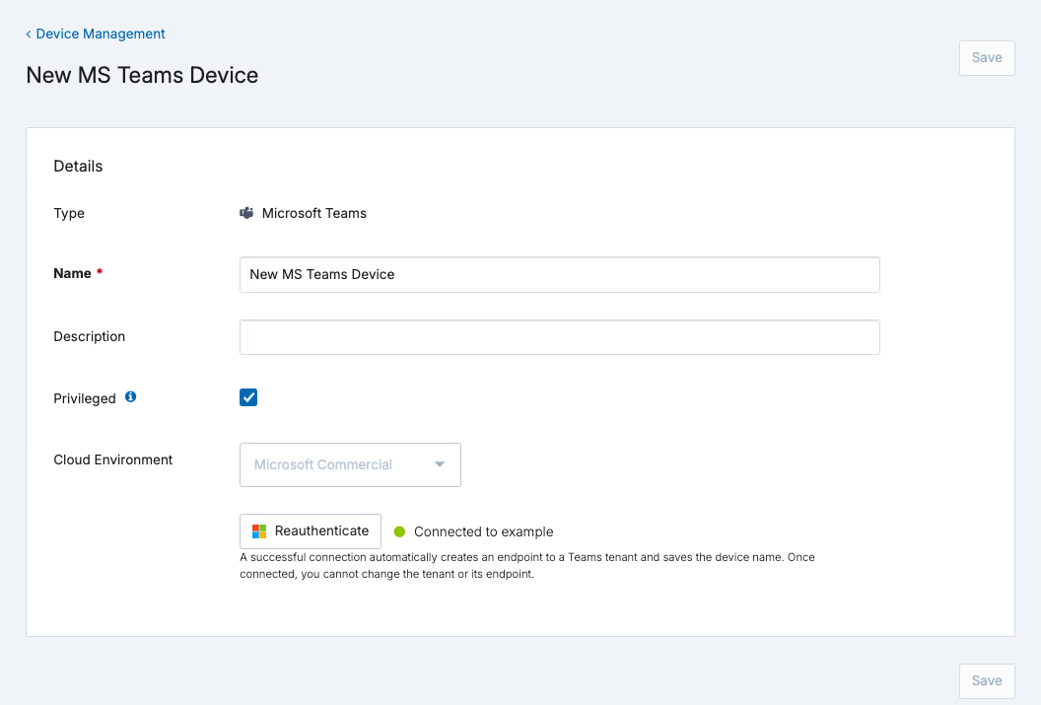Click into the Description field
The image size is (1041, 705).
coord(560,337)
